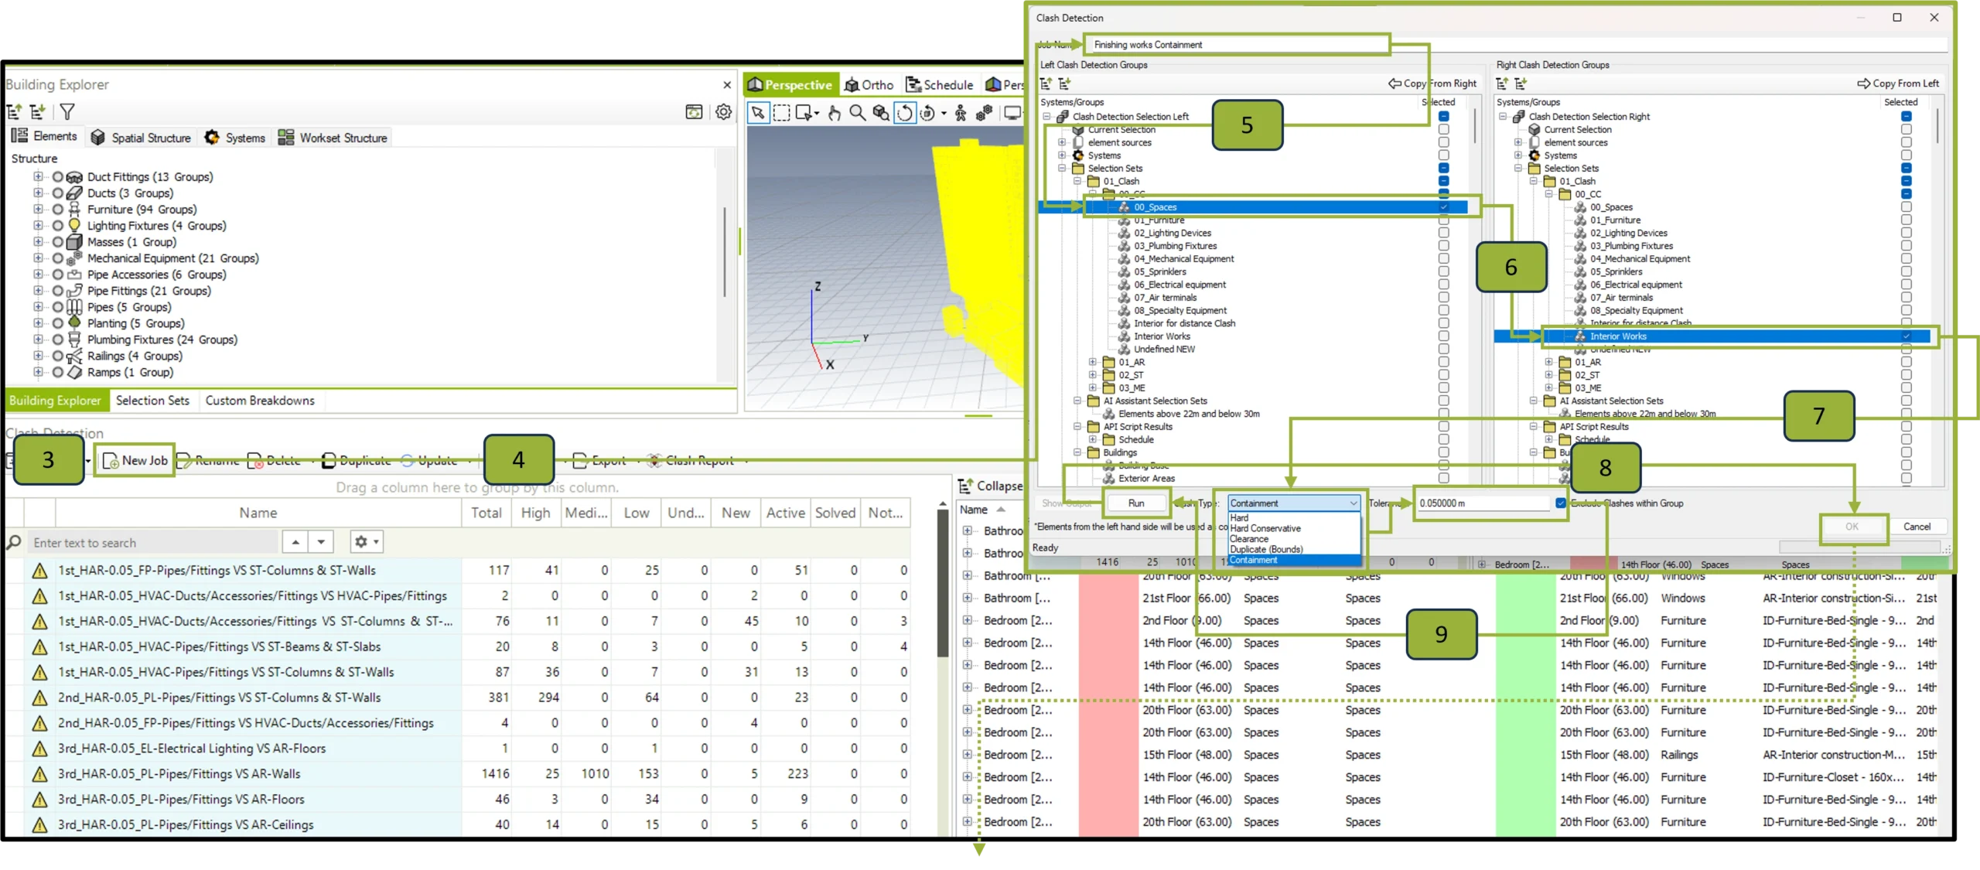Screen dimensions: 1980x870
Task: Toggle visibility circle for Ducts group
Action: click(58, 193)
